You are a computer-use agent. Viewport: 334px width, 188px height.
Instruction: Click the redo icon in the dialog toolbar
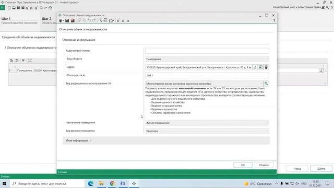tap(94, 20)
